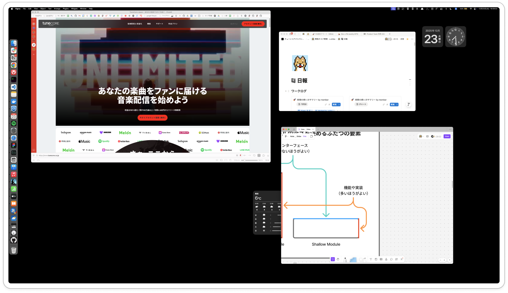
Task: Add a new Notion tab
Action: click(389, 34)
